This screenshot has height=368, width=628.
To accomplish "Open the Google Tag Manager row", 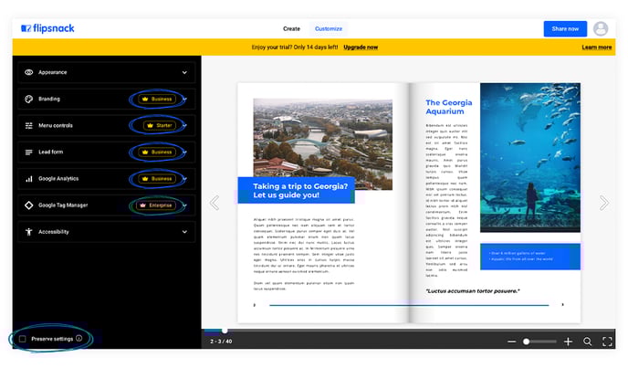I will click(x=107, y=205).
